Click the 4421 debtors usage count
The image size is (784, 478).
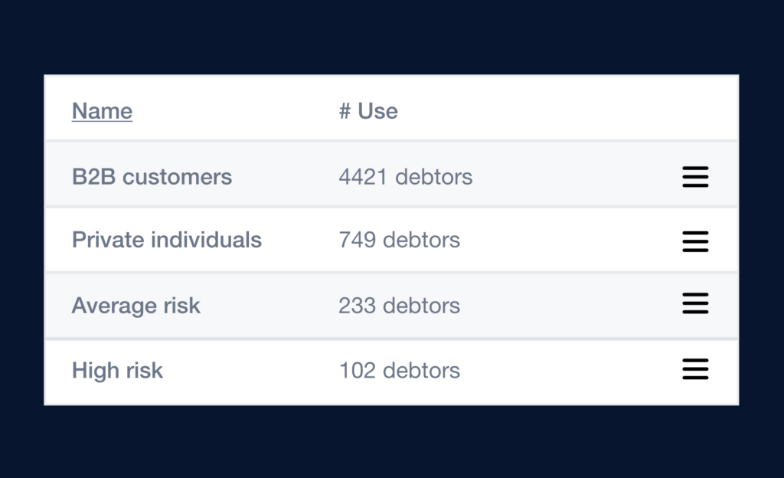406,177
